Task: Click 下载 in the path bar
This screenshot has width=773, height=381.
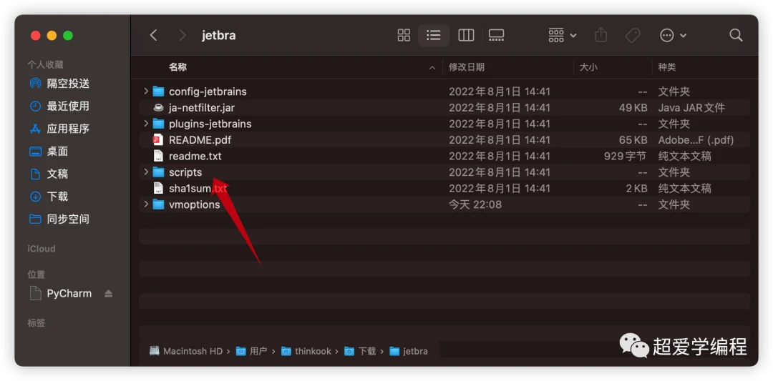Action: 360,351
